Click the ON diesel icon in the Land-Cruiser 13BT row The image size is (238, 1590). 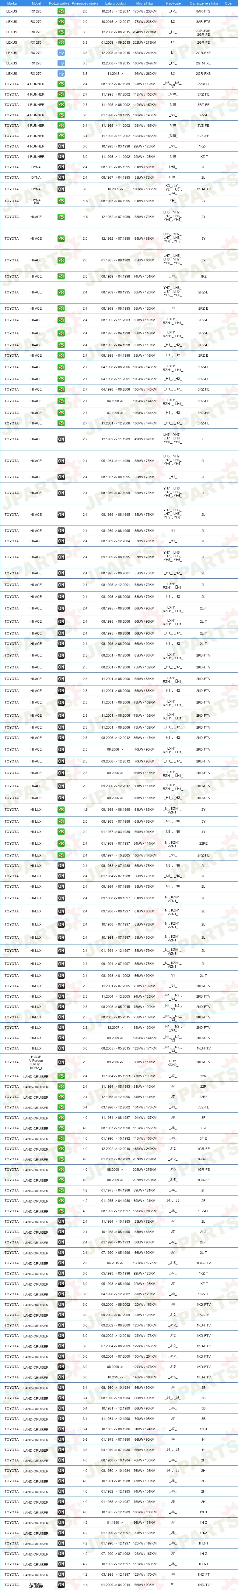61,1429
